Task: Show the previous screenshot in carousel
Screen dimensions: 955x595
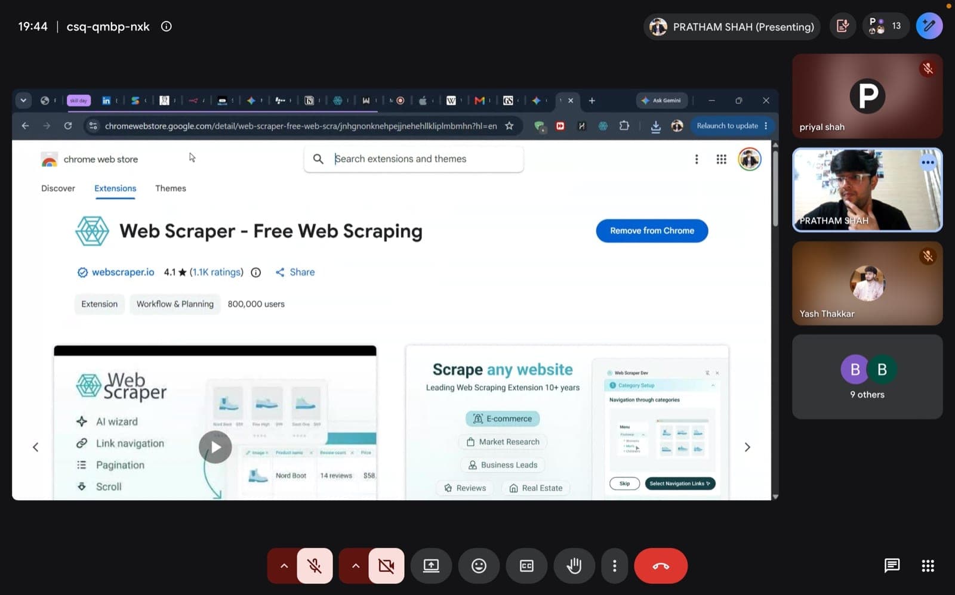Action: pos(36,447)
